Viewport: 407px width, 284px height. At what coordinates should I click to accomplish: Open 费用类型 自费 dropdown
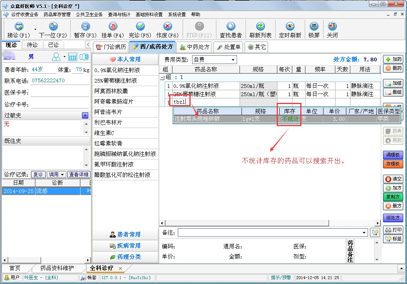tap(233, 60)
